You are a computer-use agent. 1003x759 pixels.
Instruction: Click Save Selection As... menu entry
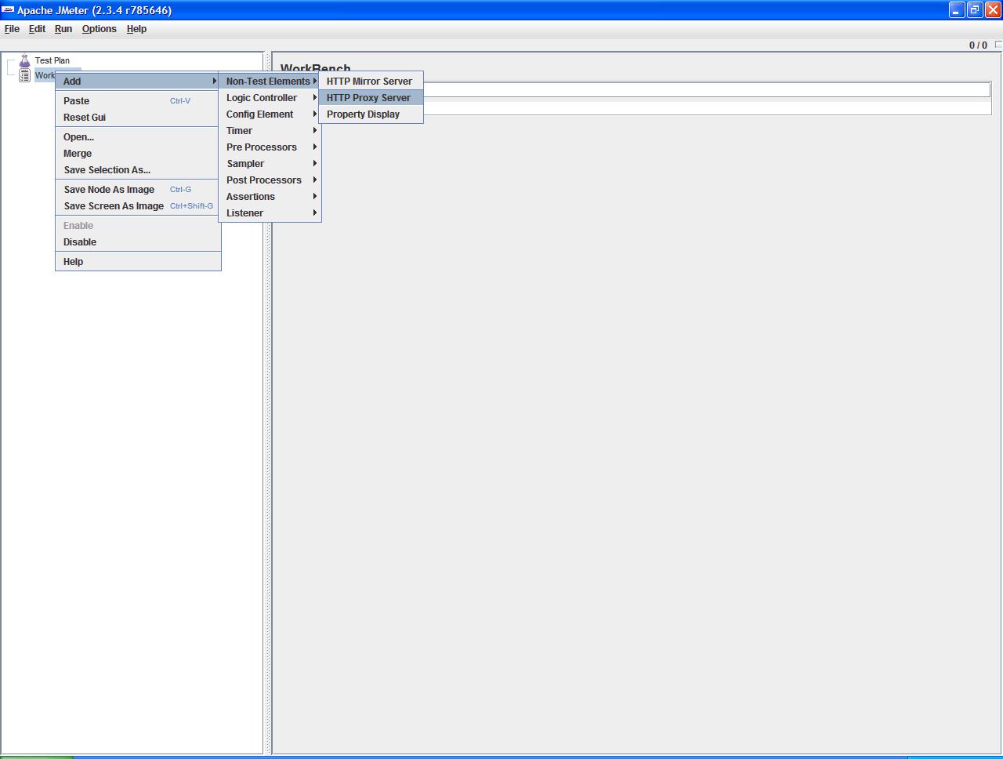(138, 170)
